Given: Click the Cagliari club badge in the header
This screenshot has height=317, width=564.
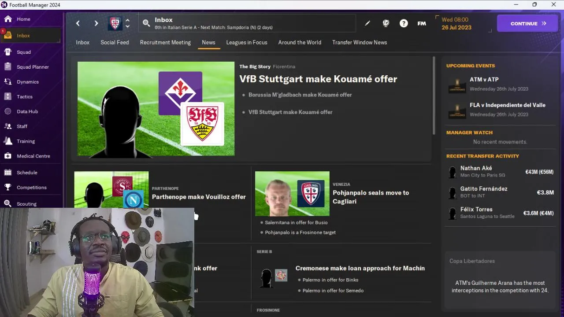Looking at the screenshot, I should pos(115,23).
